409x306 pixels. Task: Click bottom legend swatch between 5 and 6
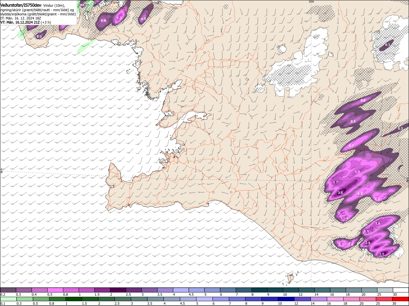[x=205, y=299]
